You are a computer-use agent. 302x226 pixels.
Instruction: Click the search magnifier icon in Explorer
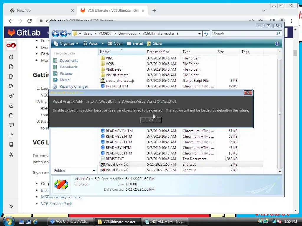tap(278, 34)
